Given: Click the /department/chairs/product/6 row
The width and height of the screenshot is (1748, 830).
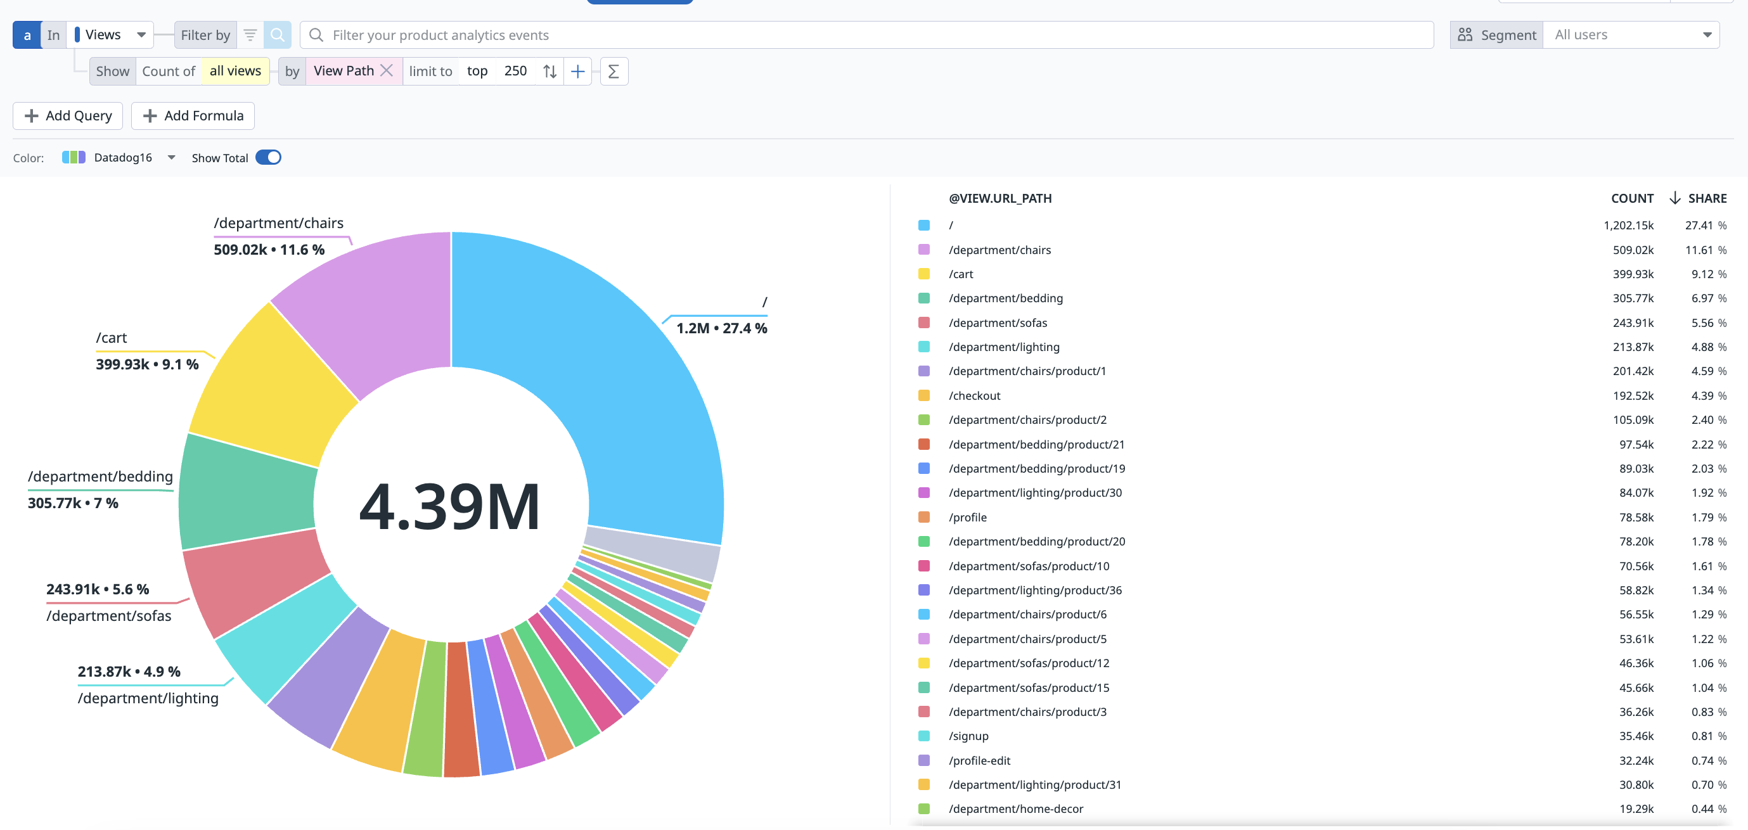Looking at the screenshot, I should point(1321,615).
